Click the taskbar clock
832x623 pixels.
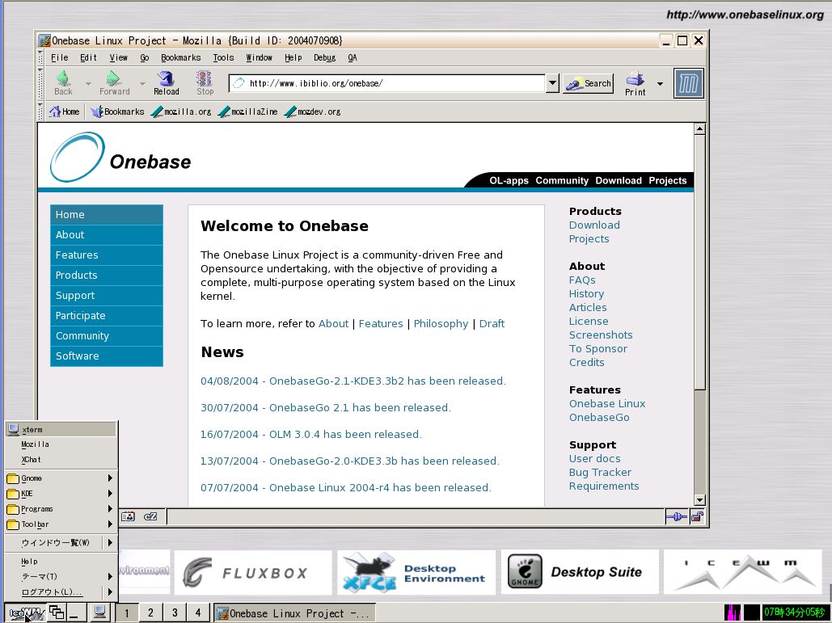tap(794, 612)
